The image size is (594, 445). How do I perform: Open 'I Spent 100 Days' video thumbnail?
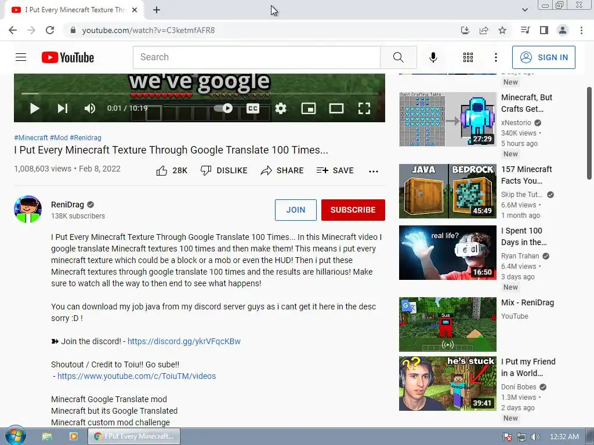(x=447, y=253)
